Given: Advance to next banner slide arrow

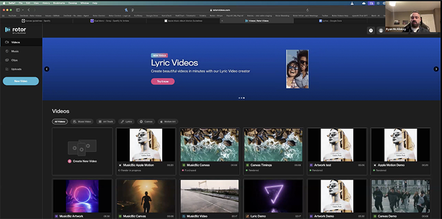Looking at the screenshot, I should tap(436, 69).
